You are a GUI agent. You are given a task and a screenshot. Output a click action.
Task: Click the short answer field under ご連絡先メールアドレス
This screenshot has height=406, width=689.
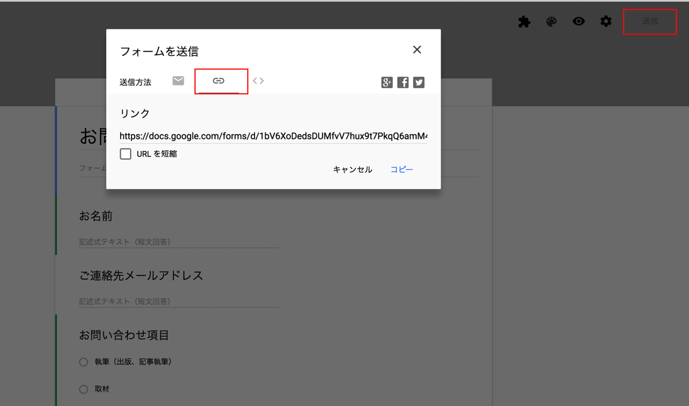[x=179, y=302]
